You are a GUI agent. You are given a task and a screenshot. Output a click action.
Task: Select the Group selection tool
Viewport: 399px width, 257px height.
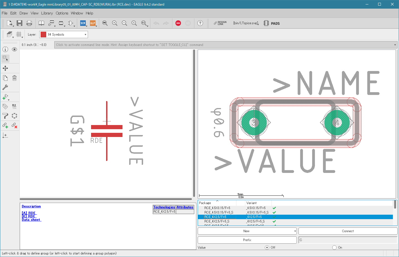tap(5, 58)
